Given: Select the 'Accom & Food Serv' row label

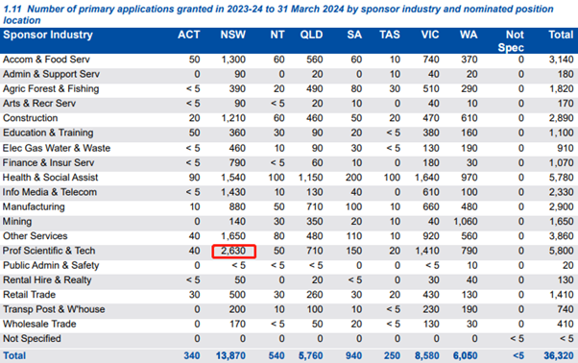Looking at the screenshot, I should [46, 60].
